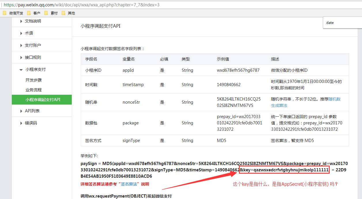Click the example value wxd678efh567hg6787

tap(238, 70)
